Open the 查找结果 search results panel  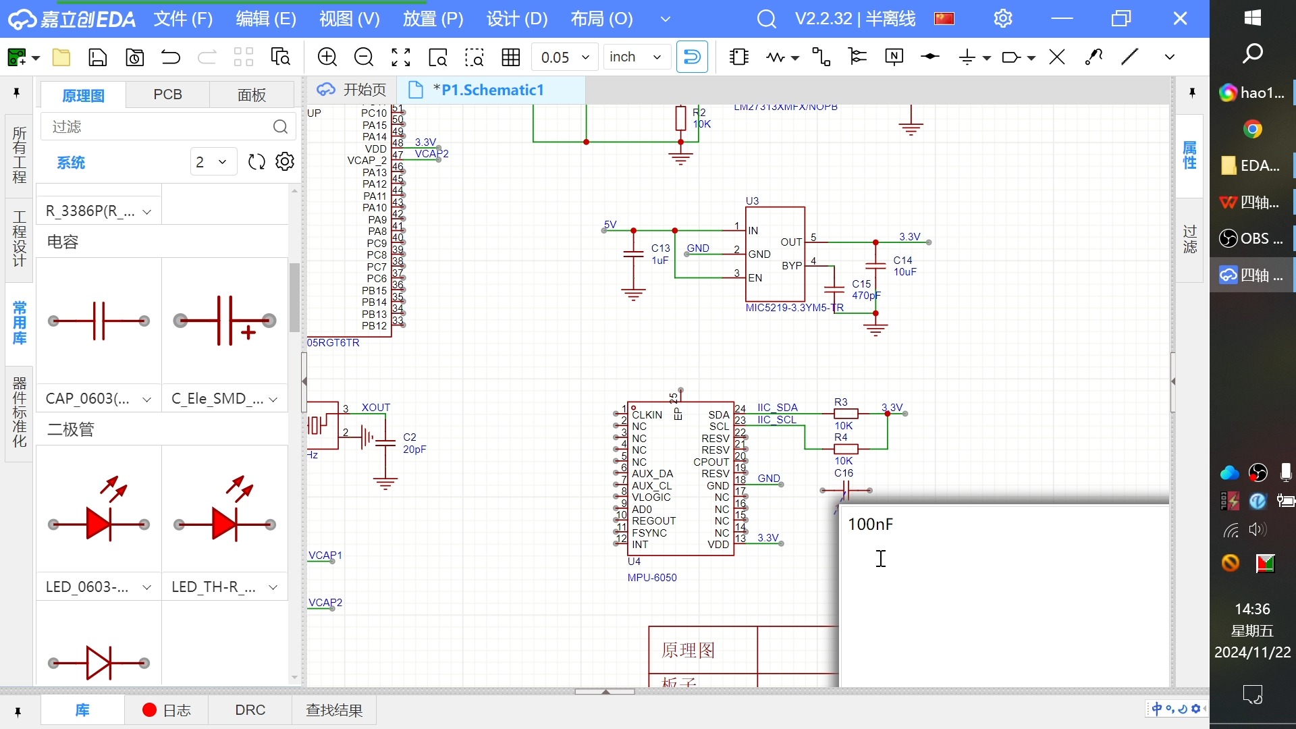(x=334, y=709)
